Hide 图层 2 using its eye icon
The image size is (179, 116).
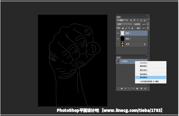[118, 39]
